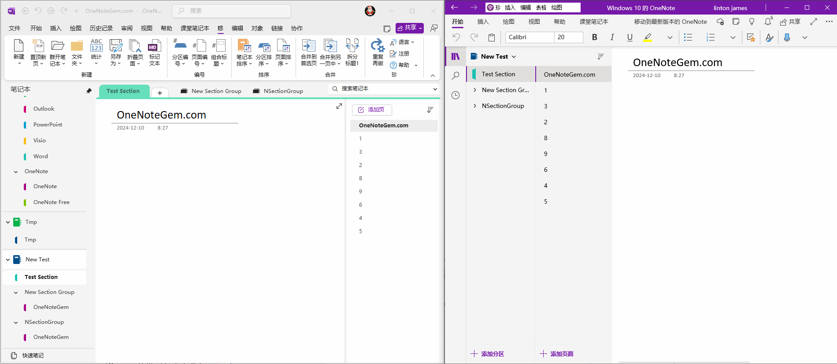This screenshot has width=837, height=364.
Task: Open the 语言 language dropdown
Action: (402, 42)
